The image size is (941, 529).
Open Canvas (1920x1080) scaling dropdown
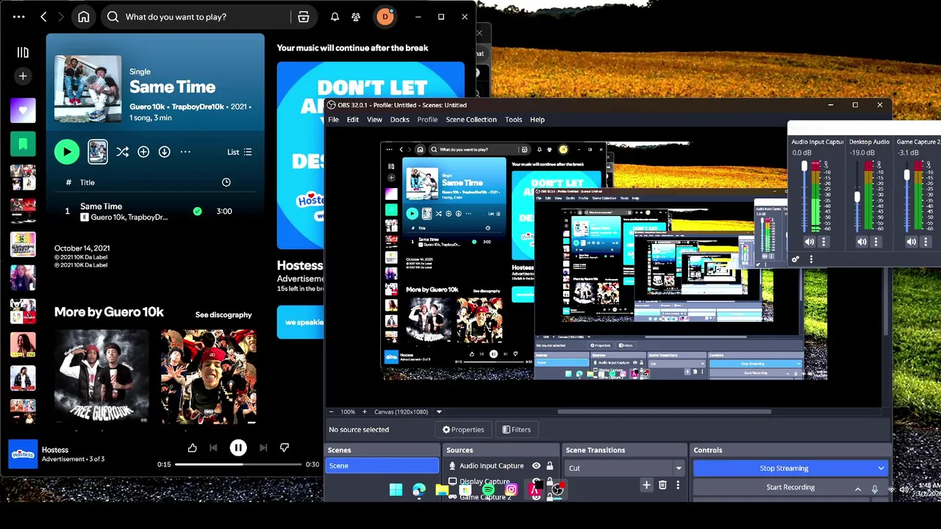coord(408,412)
